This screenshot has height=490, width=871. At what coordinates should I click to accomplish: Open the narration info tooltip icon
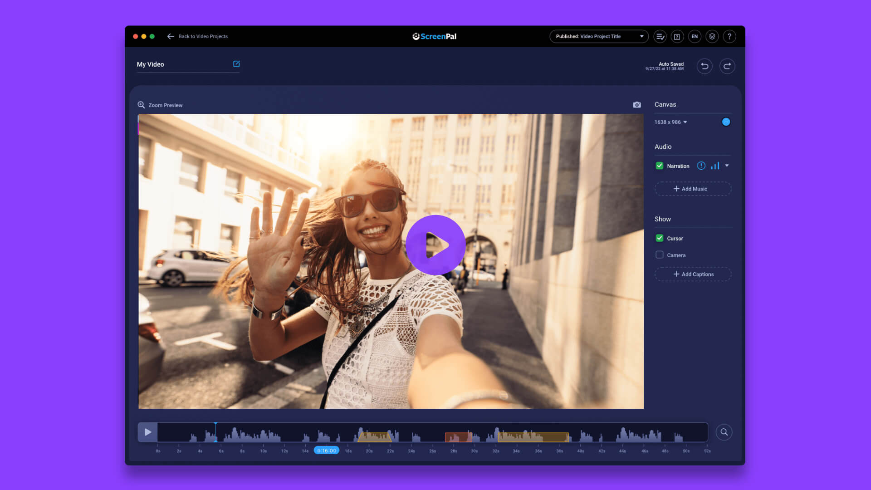point(700,166)
